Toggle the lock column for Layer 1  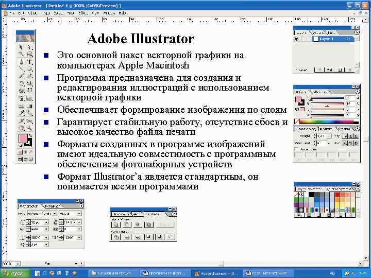[x=303, y=39]
